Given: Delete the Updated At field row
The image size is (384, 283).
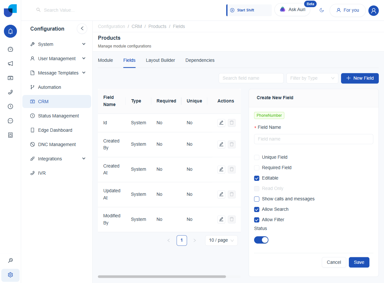Looking at the screenshot, I should [232, 194].
